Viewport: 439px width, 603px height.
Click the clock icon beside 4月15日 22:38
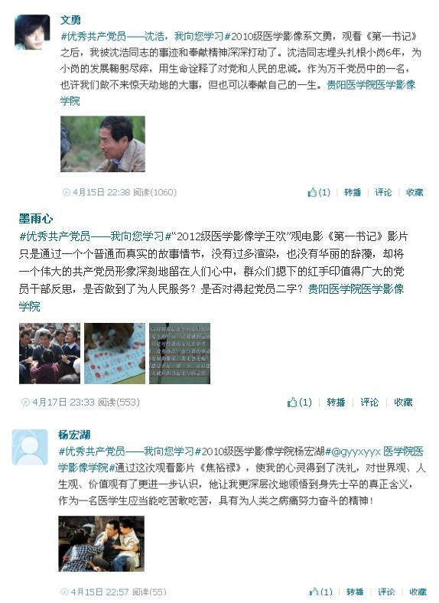click(x=66, y=192)
